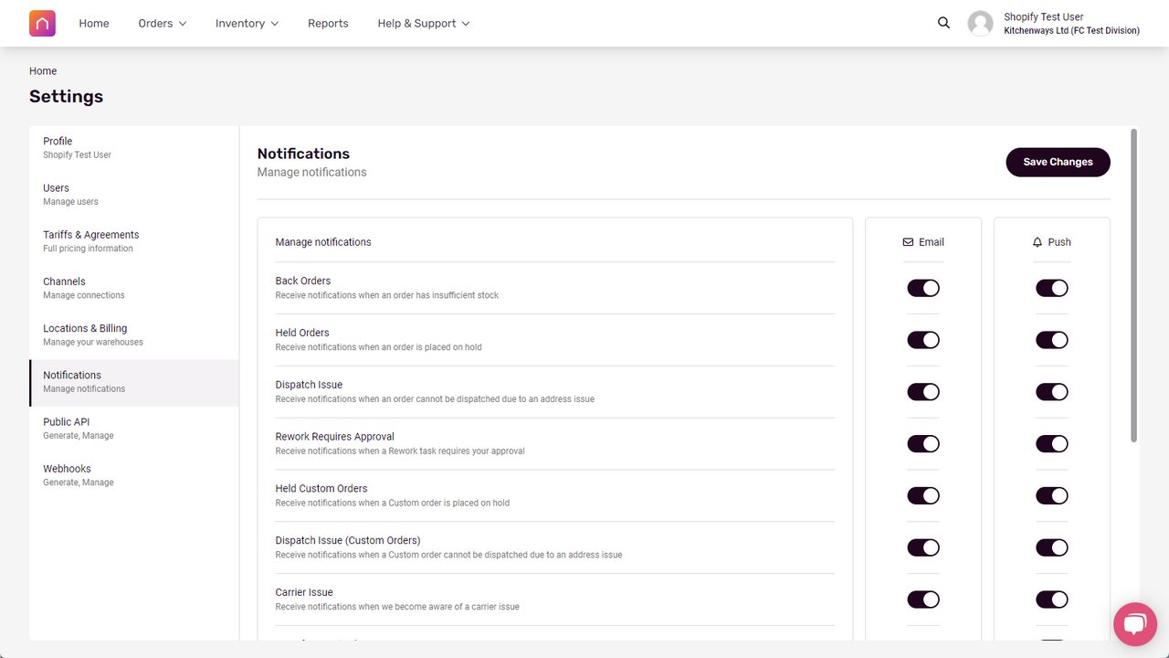Expand the Help & Support menu

(423, 23)
